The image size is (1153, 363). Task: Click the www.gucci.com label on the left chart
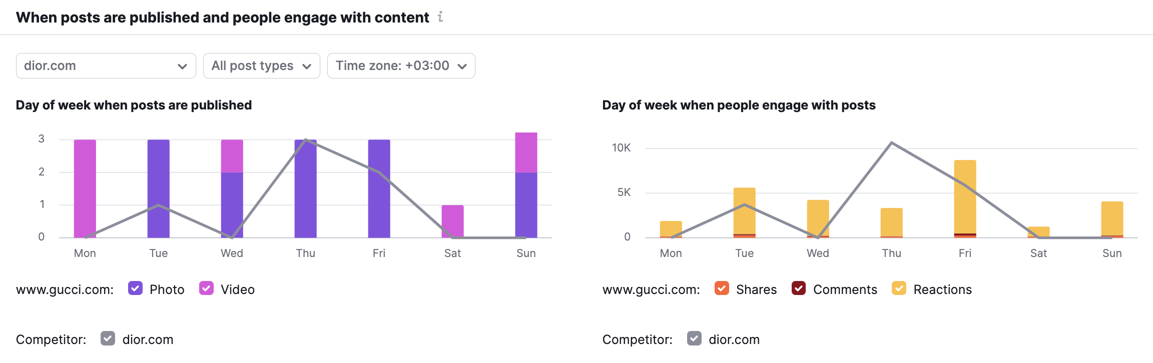64,289
